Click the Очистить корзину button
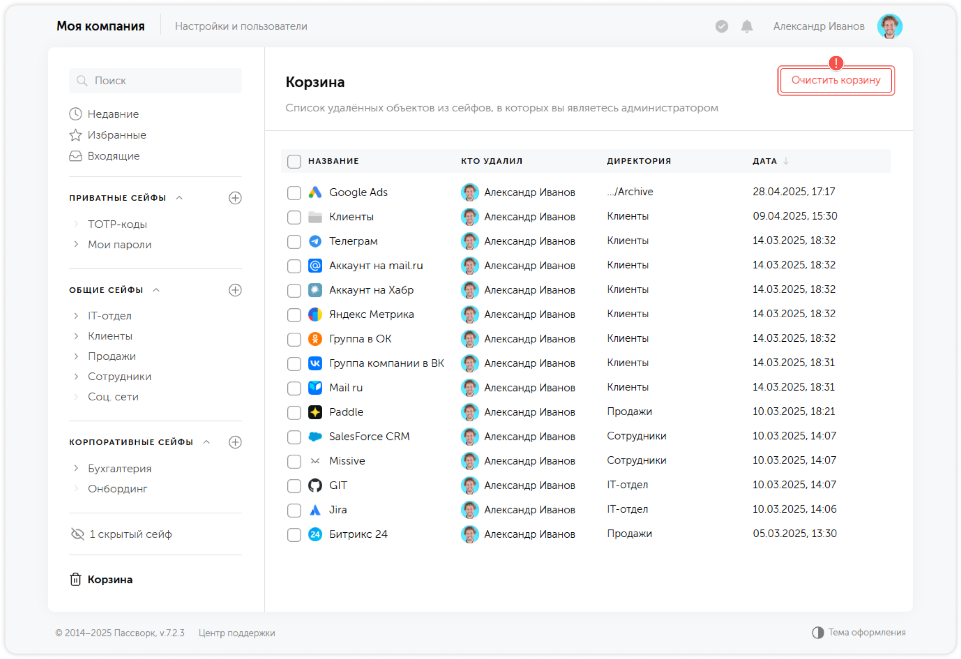Image resolution: width=961 pixels, height=659 pixels. click(x=836, y=80)
